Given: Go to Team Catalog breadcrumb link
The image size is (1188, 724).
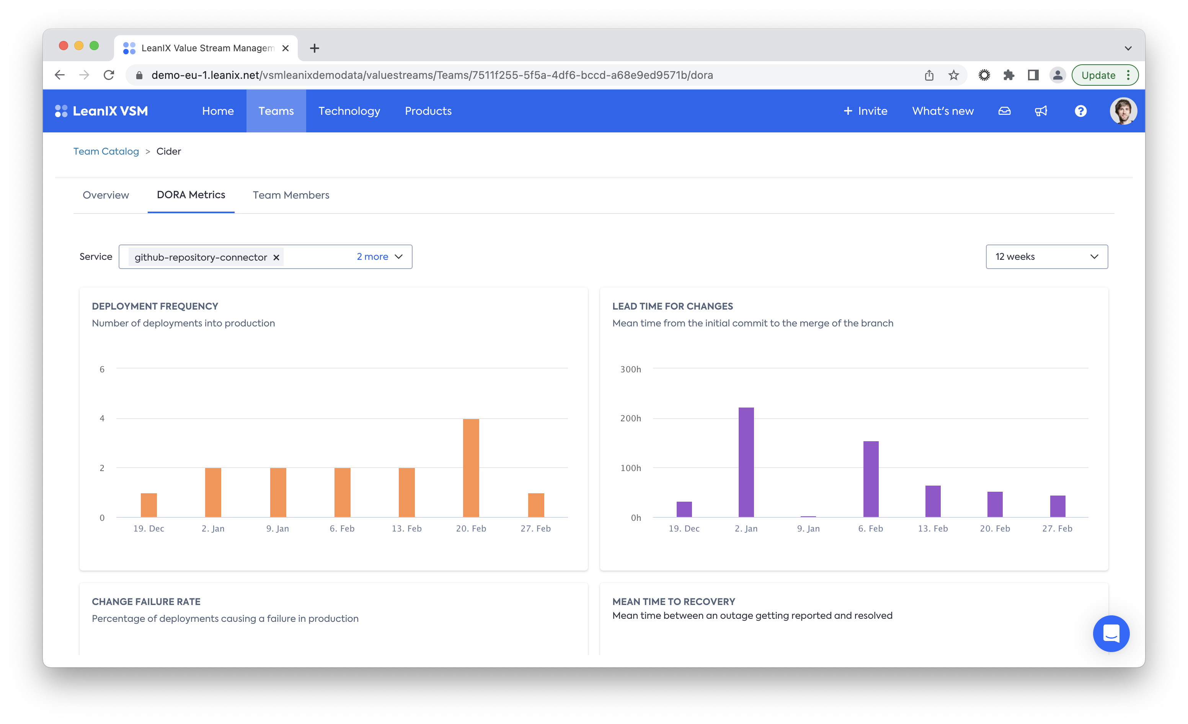Looking at the screenshot, I should [x=106, y=152].
